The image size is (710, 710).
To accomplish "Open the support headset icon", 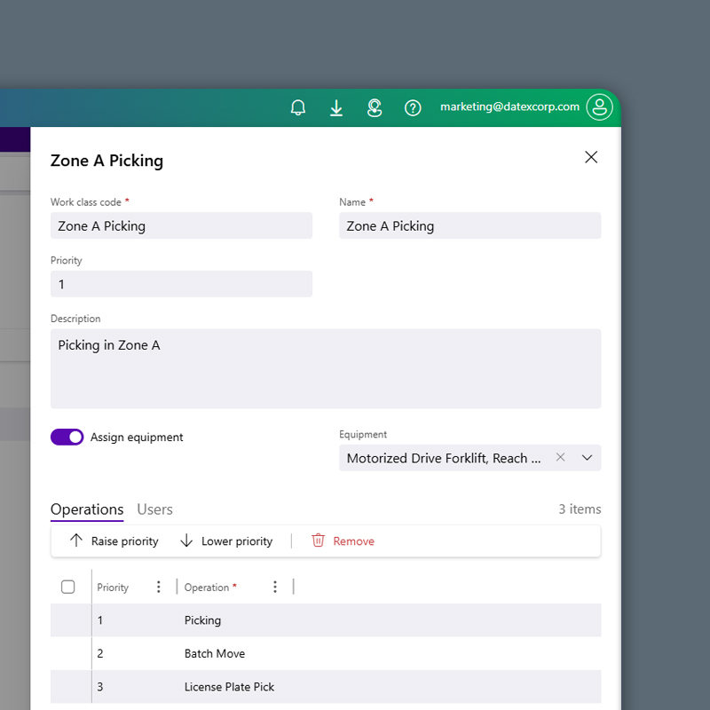I will (x=375, y=107).
